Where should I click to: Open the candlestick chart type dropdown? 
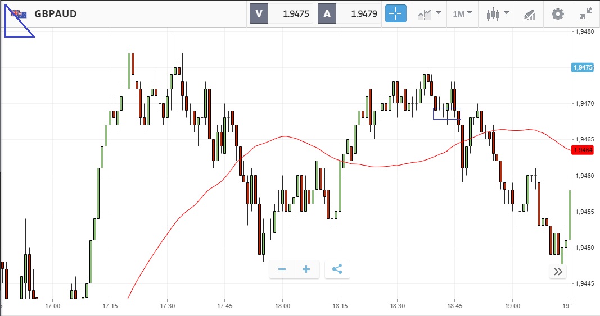coord(498,14)
